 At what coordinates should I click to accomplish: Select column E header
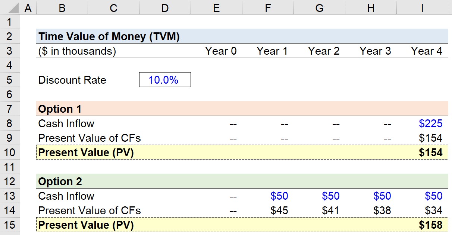[216, 8]
